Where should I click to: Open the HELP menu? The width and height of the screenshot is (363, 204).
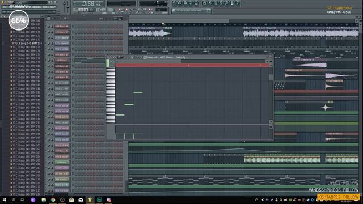click(53, 7)
